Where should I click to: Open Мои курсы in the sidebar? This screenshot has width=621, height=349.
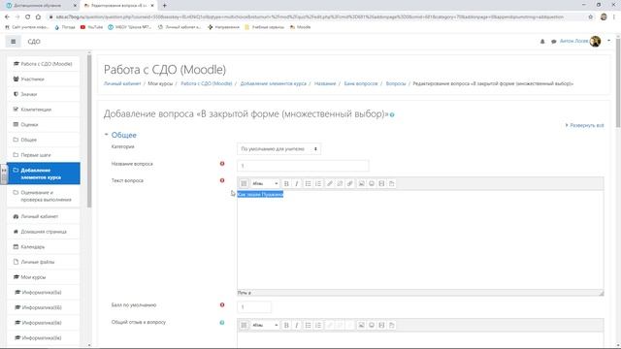pos(44,277)
